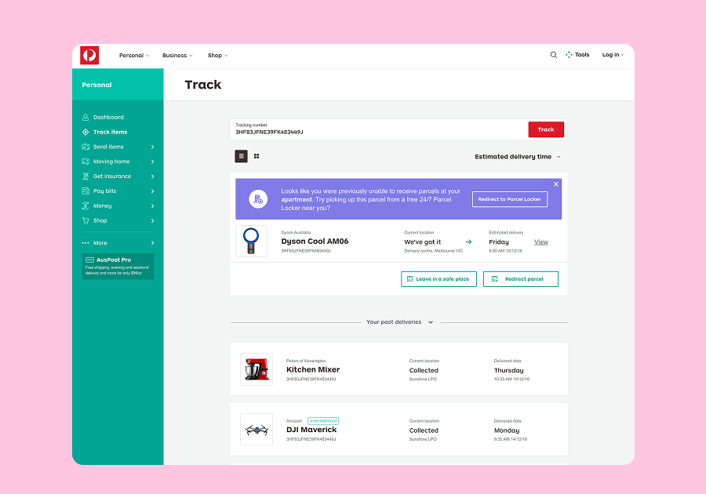Open the AusPost Pro promotion card
Screen dimensions: 706x494
[x=118, y=267]
